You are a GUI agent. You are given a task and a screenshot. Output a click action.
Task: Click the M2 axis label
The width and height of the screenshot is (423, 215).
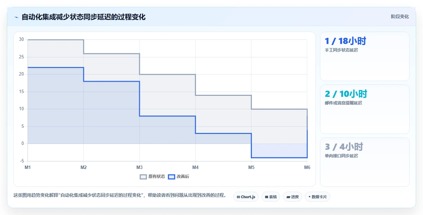(x=83, y=167)
